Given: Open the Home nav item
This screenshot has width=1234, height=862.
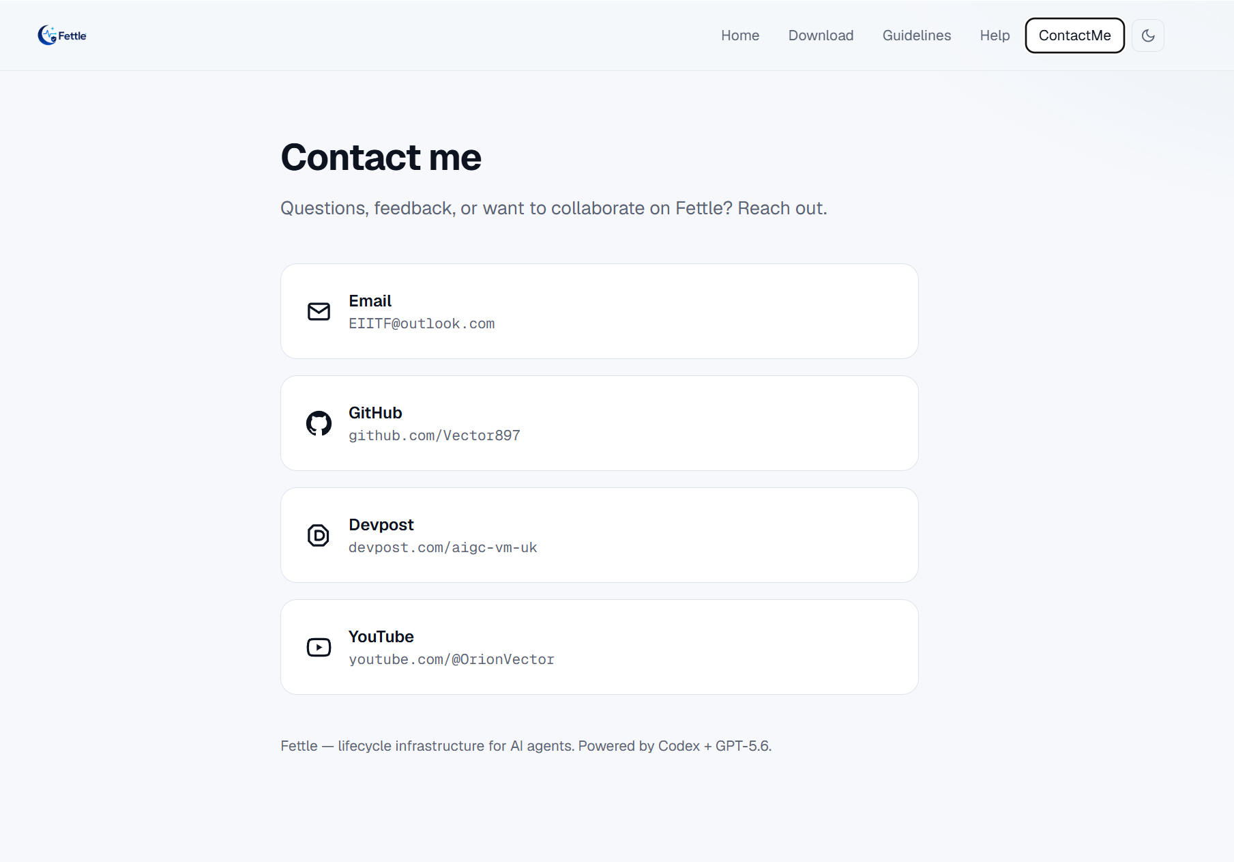Looking at the screenshot, I should tap(740, 35).
